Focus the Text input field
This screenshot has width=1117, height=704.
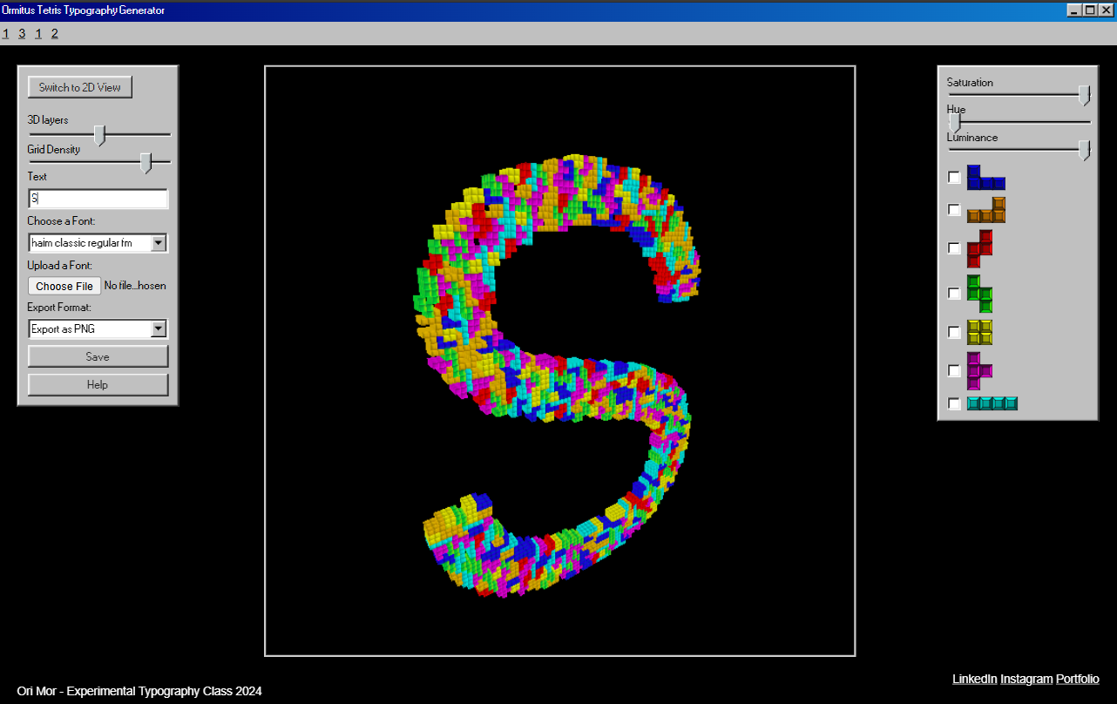point(98,199)
